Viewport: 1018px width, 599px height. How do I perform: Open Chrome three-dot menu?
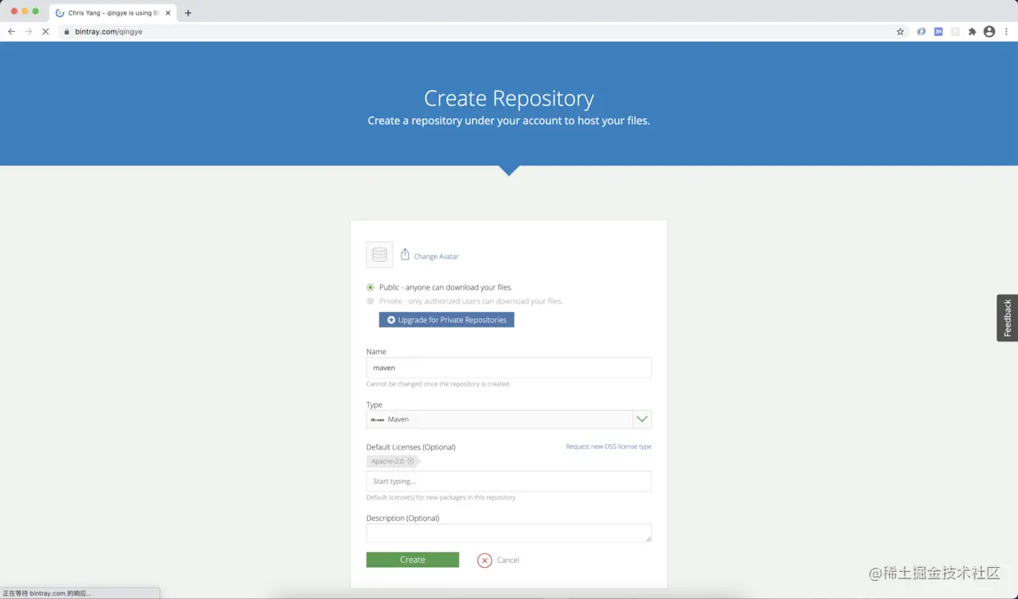click(1007, 31)
